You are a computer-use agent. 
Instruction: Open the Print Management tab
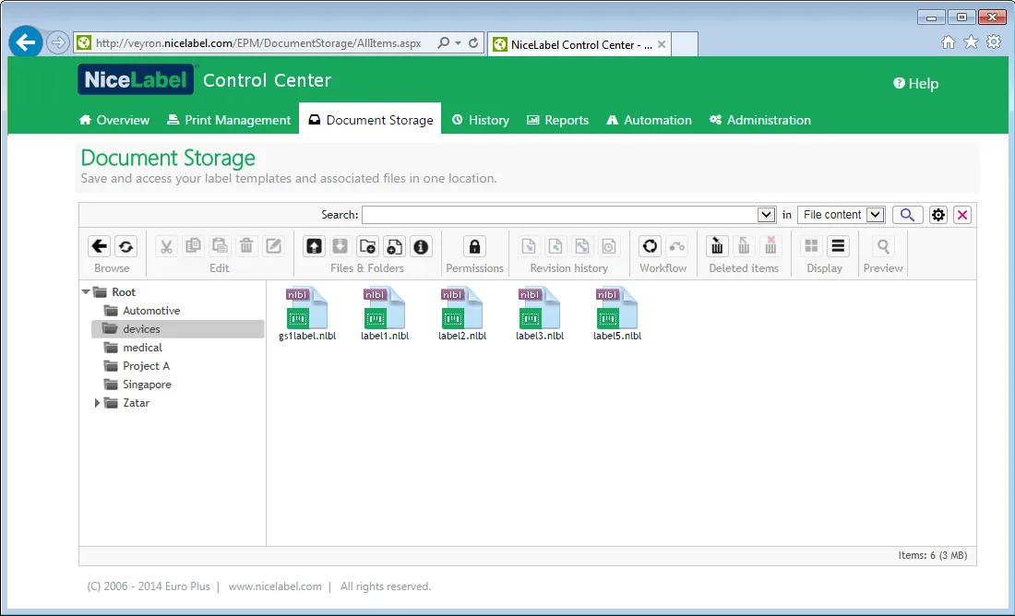tap(229, 120)
